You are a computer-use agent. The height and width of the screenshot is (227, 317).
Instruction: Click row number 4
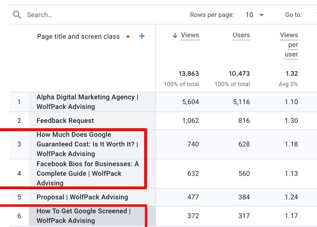(x=19, y=173)
